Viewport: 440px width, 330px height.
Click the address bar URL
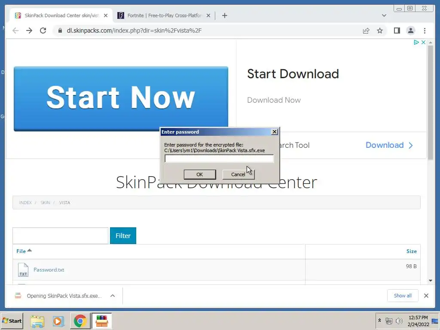pos(134,31)
